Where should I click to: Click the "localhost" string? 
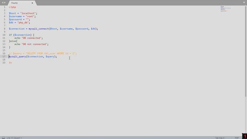[28, 14]
